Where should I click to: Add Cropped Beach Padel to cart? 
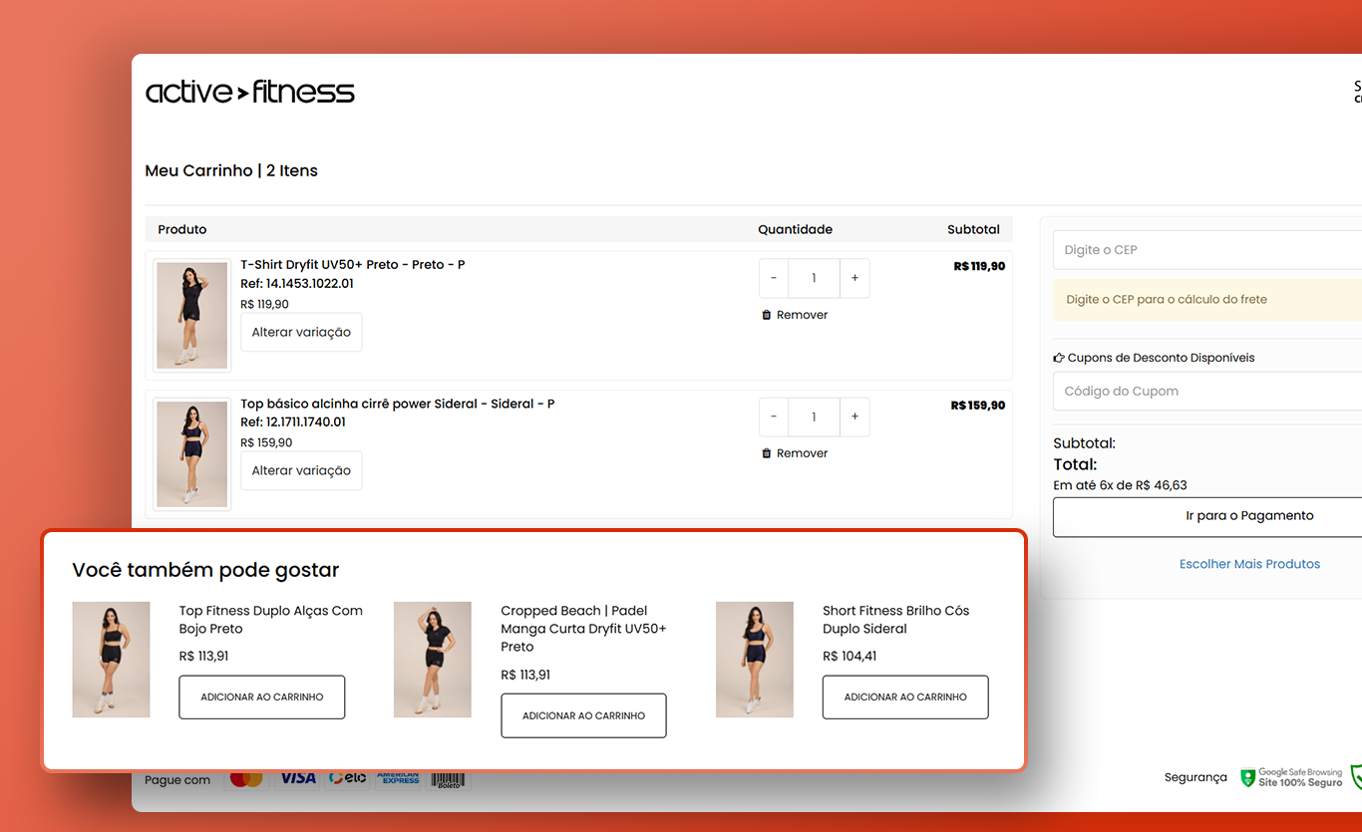click(583, 715)
